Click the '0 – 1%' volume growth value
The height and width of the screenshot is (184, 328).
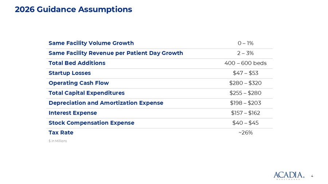[245, 43]
